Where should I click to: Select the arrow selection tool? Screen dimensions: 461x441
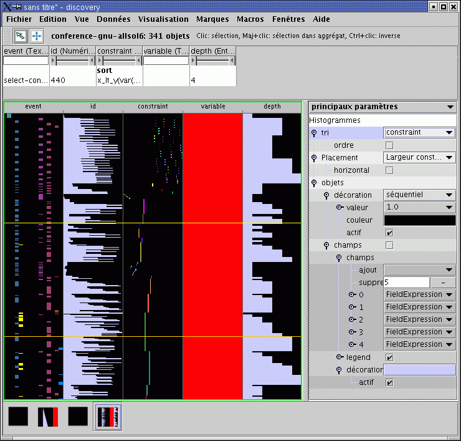[21, 36]
